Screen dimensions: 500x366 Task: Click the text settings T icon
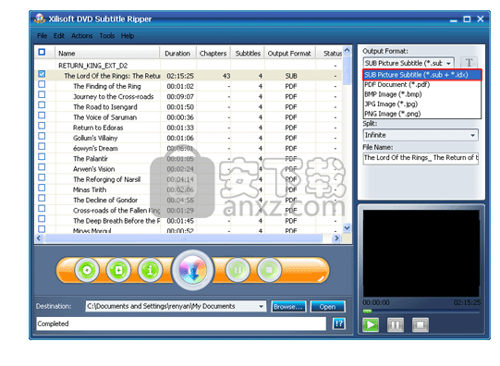[x=469, y=63]
